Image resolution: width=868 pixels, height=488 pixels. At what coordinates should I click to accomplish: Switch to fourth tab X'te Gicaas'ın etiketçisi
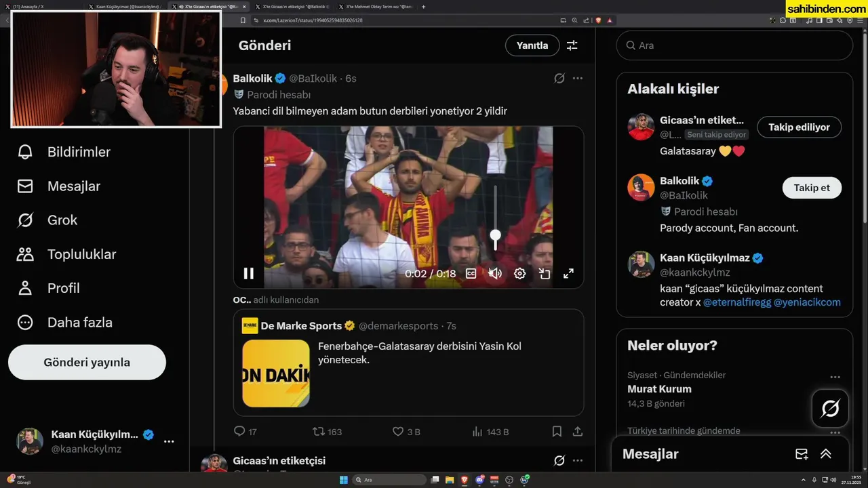[292, 6]
